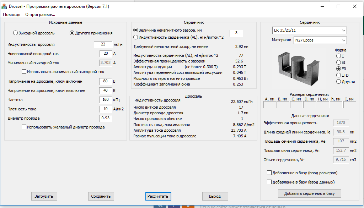Open the N27 Epcos material dropdown
The width and height of the screenshot is (364, 208).
(320, 40)
